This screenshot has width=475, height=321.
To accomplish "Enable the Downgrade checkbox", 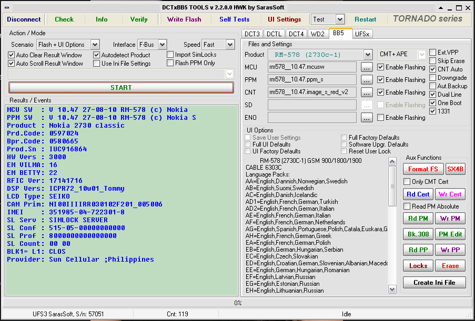I will coord(448,78).
